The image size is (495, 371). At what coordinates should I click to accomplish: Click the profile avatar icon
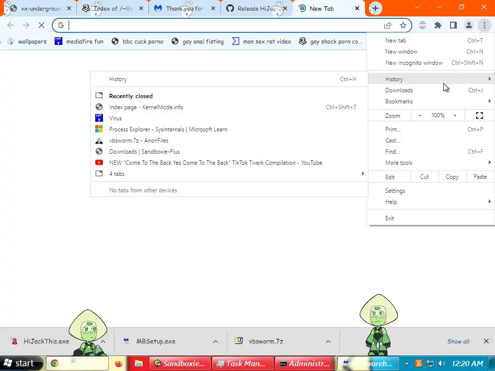469,25
